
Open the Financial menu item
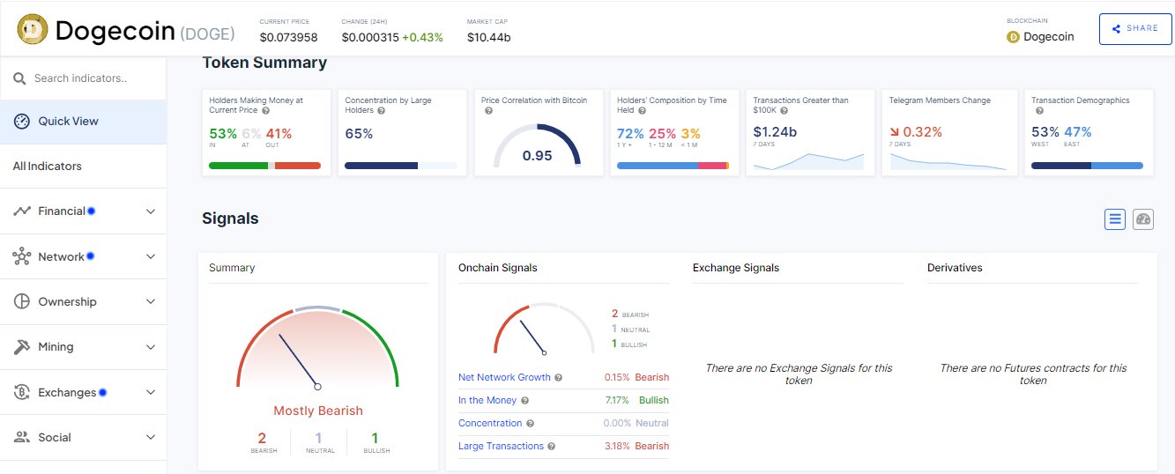tap(83, 211)
